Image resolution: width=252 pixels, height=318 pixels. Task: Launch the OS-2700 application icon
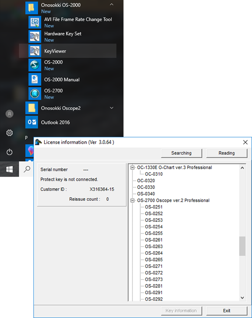tap(35, 94)
